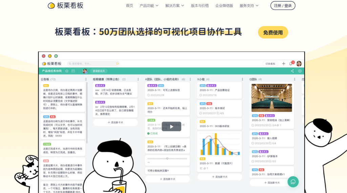Screen dimensions: 347x193
Task: Expand the 产品功能 dropdown menu
Action: [x=149, y=5]
